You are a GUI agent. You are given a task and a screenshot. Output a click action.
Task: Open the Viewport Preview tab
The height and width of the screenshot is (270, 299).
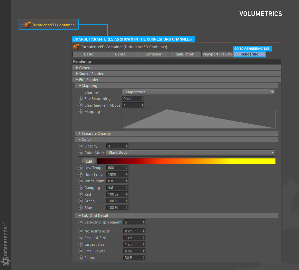point(217,54)
